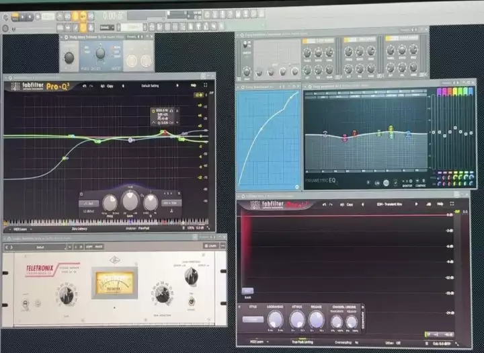The height and width of the screenshot is (353, 484).
Task: Click the Pro-L 2 Attack knob
Action: (297, 319)
